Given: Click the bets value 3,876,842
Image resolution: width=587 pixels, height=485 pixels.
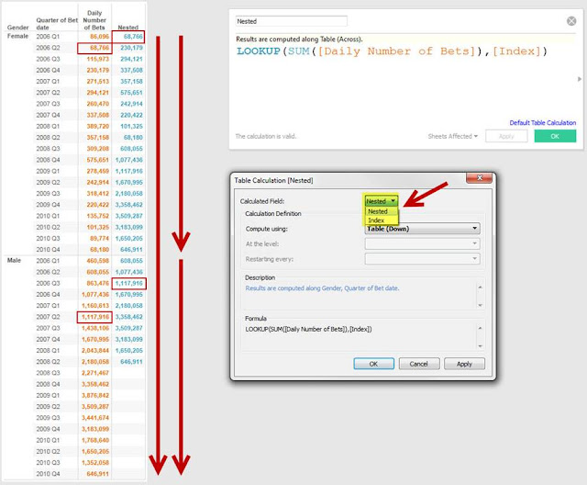Looking at the screenshot, I should [95, 395].
